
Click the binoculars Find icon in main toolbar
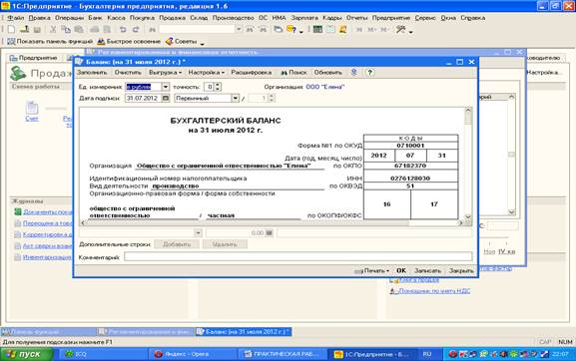[152, 30]
